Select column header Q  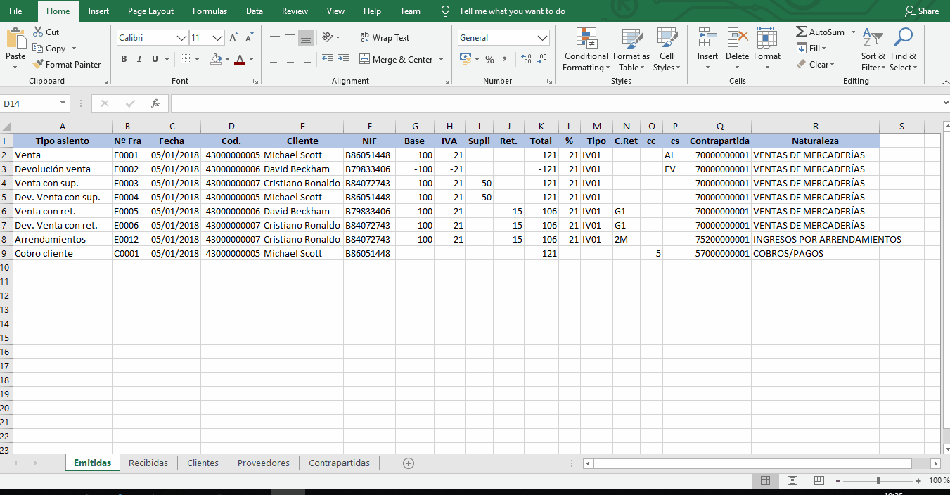pyautogui.click(x=719, y=127)
